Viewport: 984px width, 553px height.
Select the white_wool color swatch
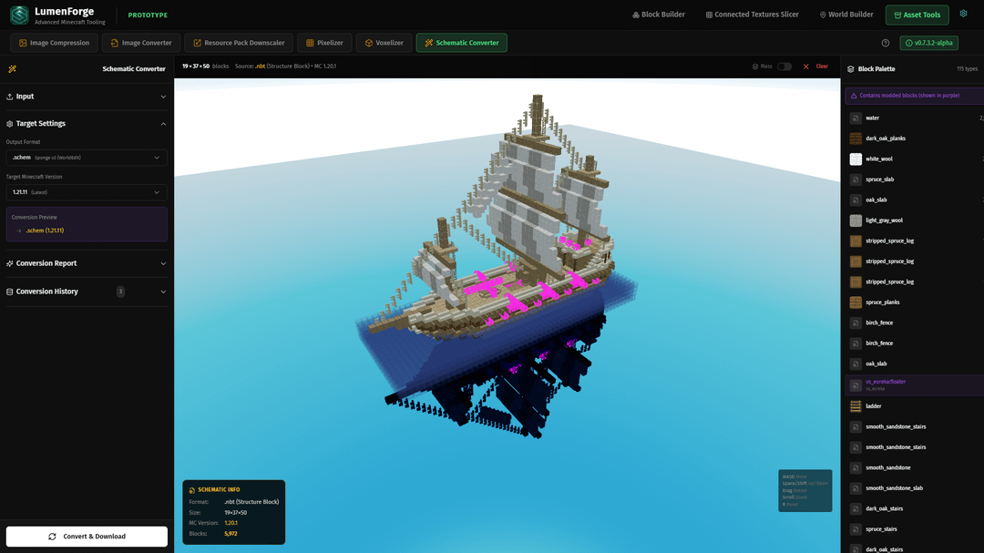(856, 159)
